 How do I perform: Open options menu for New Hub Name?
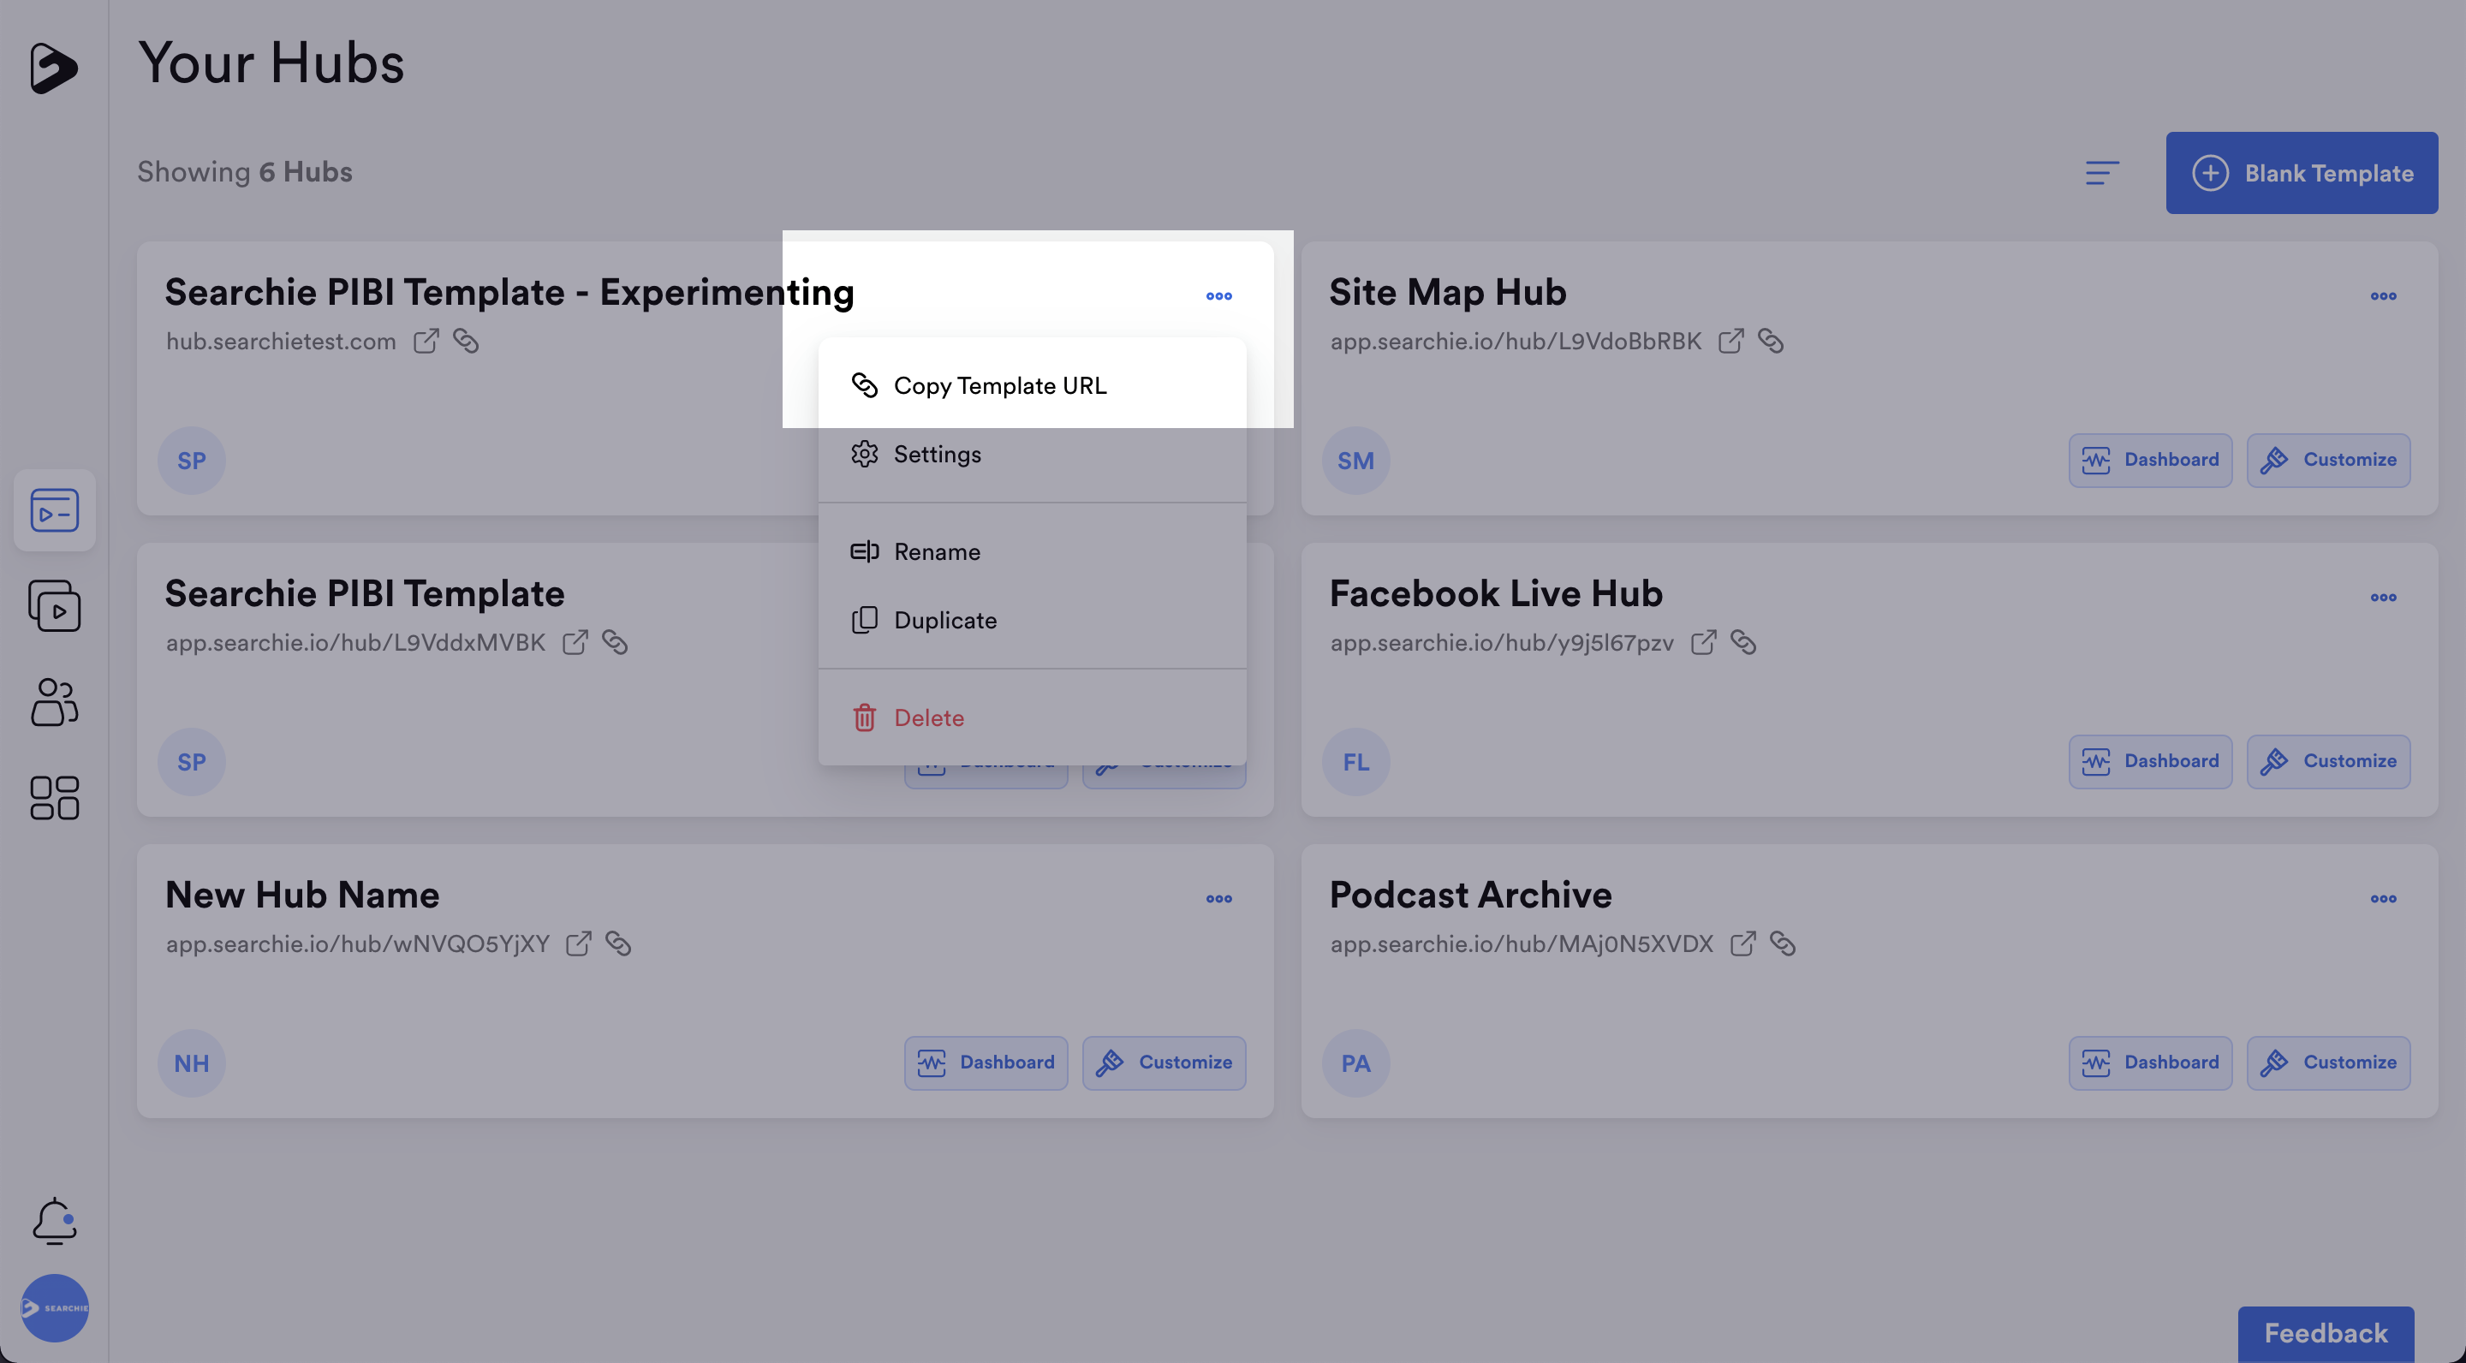click(x=1218, y=899)
